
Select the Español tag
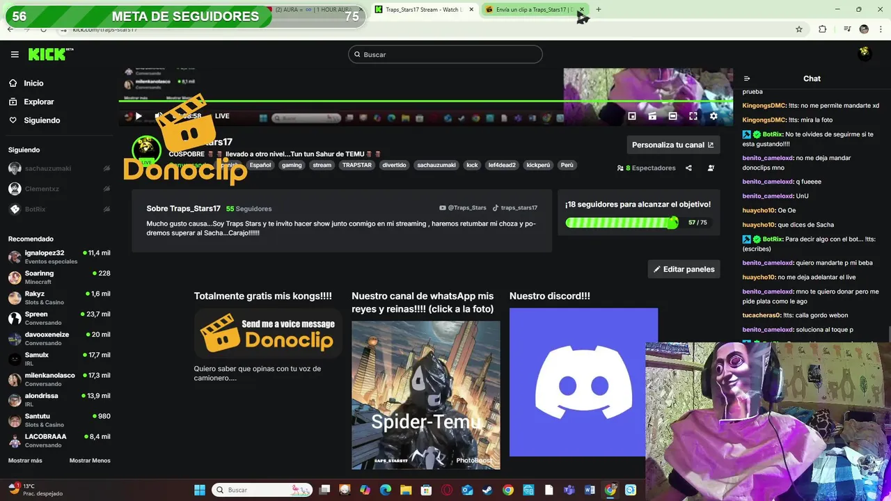coord(260,166)
